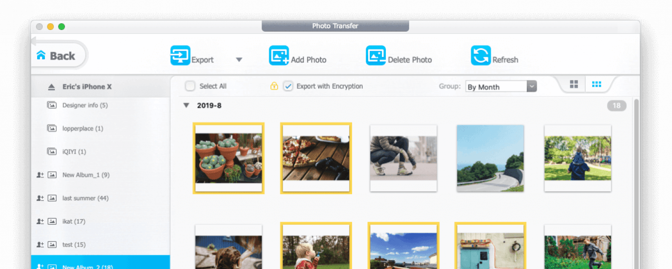672x269 pixels.
Task: Open the New Album_1 (9) album
Action: [101, 175]
